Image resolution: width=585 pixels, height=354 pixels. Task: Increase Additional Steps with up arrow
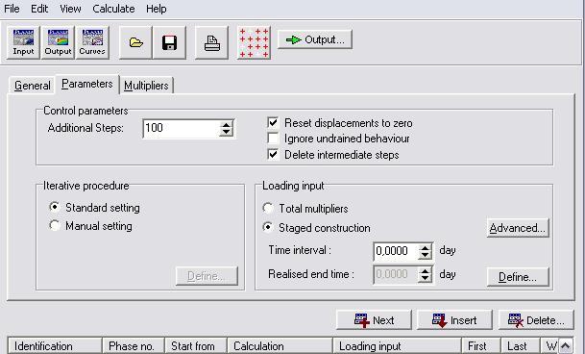pyautogui.click(x=226, y=125)
